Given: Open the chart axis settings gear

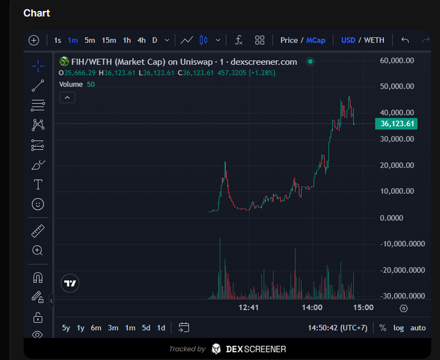Looking at the screenshot, I should 403,308.
